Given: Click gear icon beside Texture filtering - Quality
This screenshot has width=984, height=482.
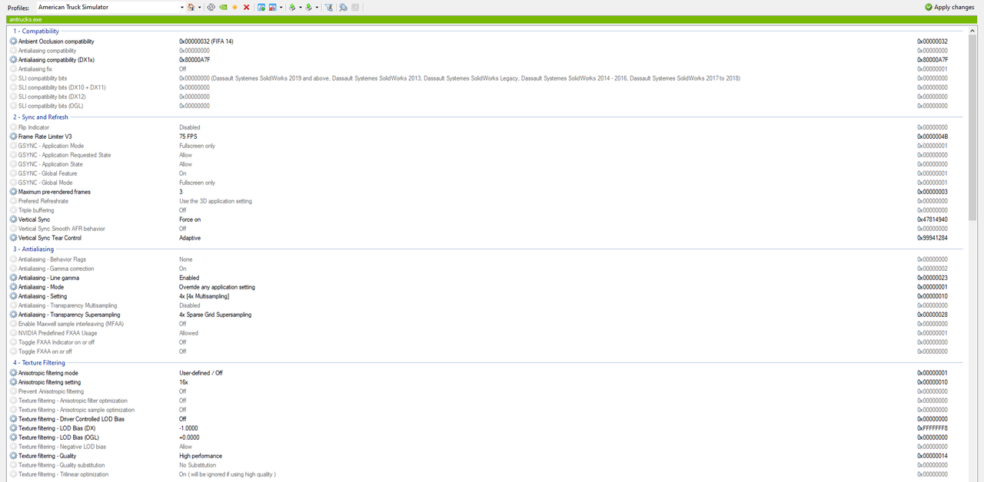Looking at the screenshot, I should click(13, 456).
